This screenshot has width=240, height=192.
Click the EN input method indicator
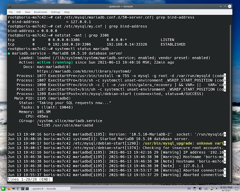point(189,189)
